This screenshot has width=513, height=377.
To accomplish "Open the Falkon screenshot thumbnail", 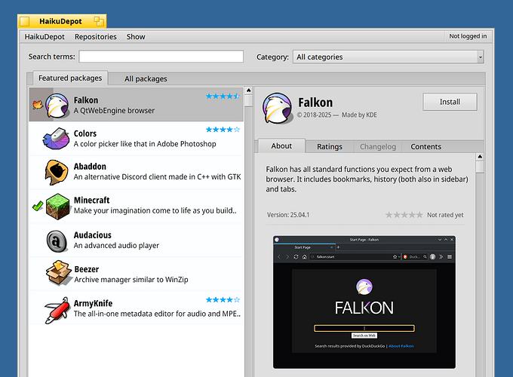I will (364, 302).
